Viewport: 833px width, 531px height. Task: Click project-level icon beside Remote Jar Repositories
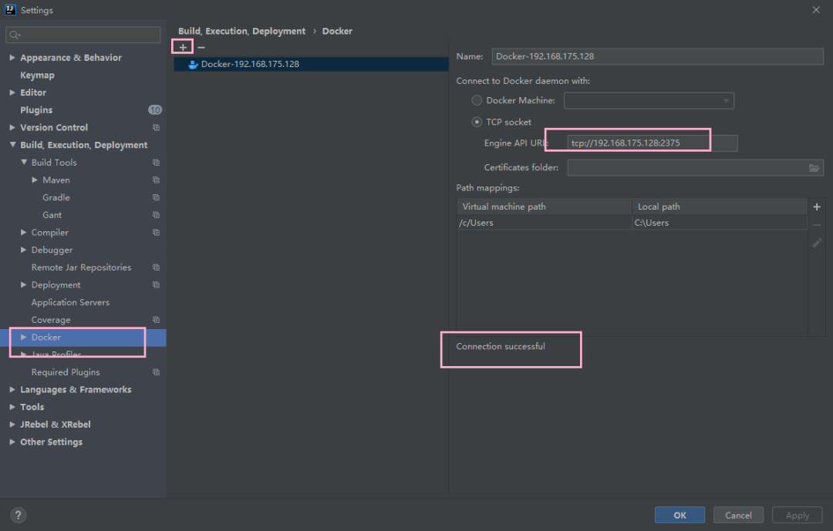[156, 267]
